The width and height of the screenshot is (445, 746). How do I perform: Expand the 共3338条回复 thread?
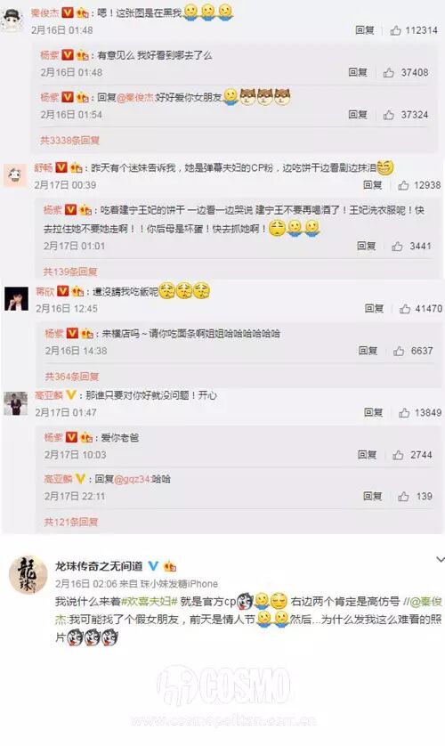(x=70, y=141)
